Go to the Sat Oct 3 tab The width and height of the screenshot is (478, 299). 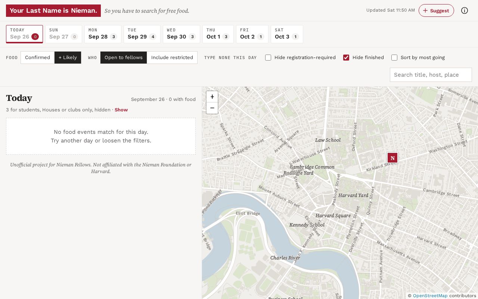click(287, 34)
